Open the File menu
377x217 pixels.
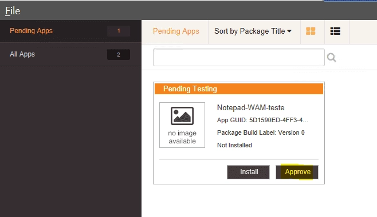(x=13, y=11)
